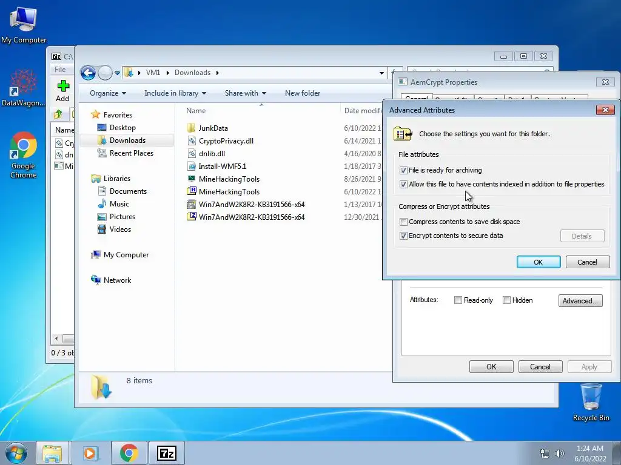Select Downloads in Favorites

coord(127,140)
